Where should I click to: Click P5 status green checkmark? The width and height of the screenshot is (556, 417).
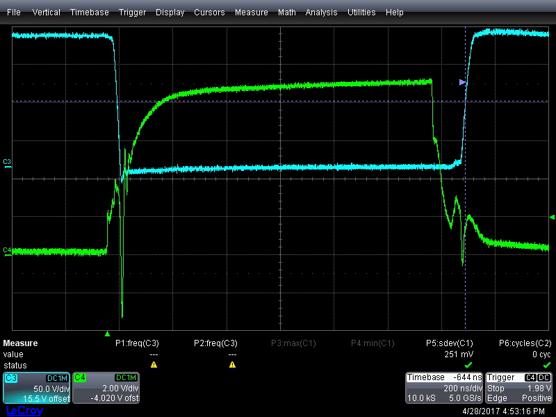468,364
